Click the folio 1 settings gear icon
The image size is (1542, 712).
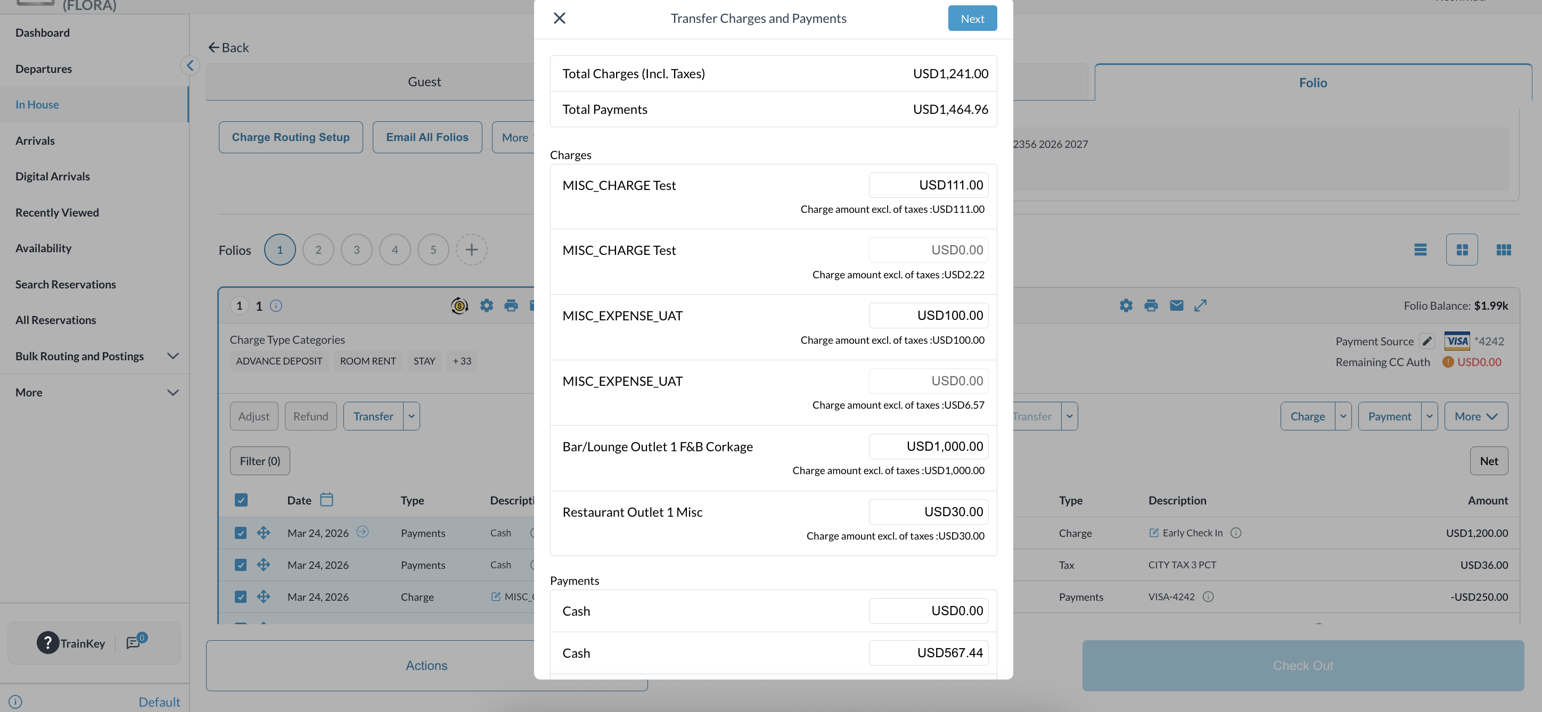point(486,306)
